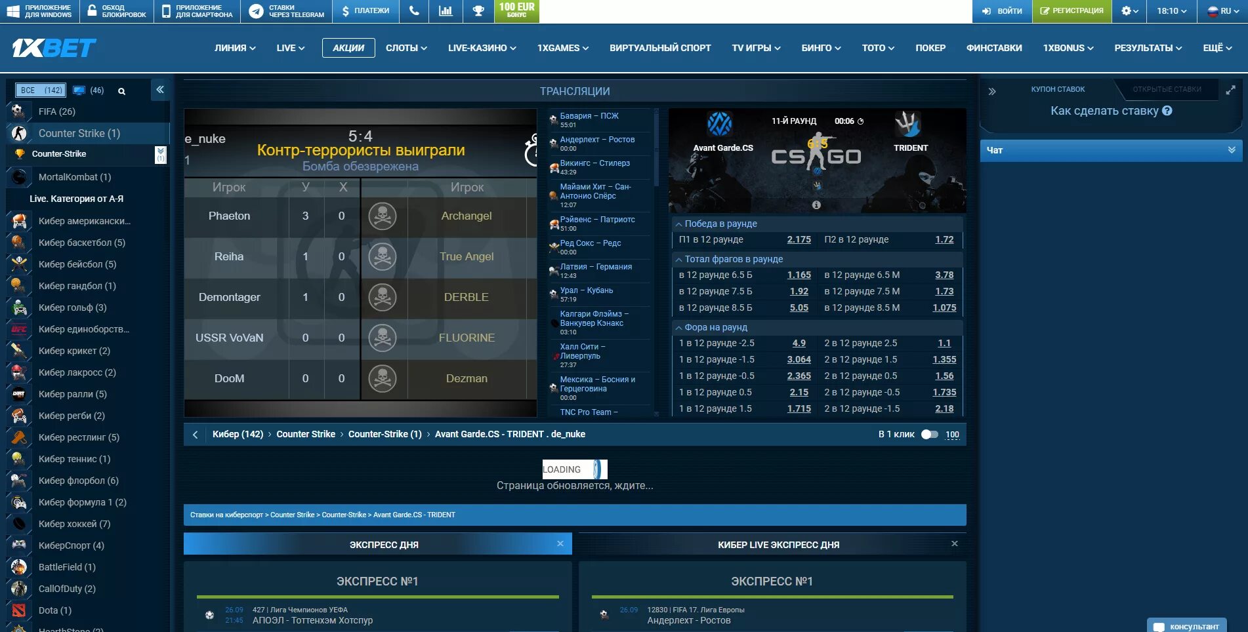The height and width of the screenshot is (632, 1248).
Task: Click the trophy icon in top bar
Action: tap(478, 11)
